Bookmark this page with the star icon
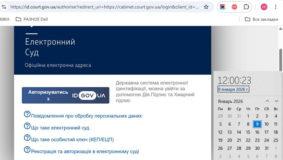The width and height of the screenshot is (283, 160). (206, 7)
